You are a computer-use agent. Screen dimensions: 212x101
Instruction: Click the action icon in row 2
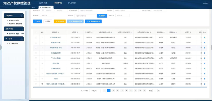[x=204, y=43]
